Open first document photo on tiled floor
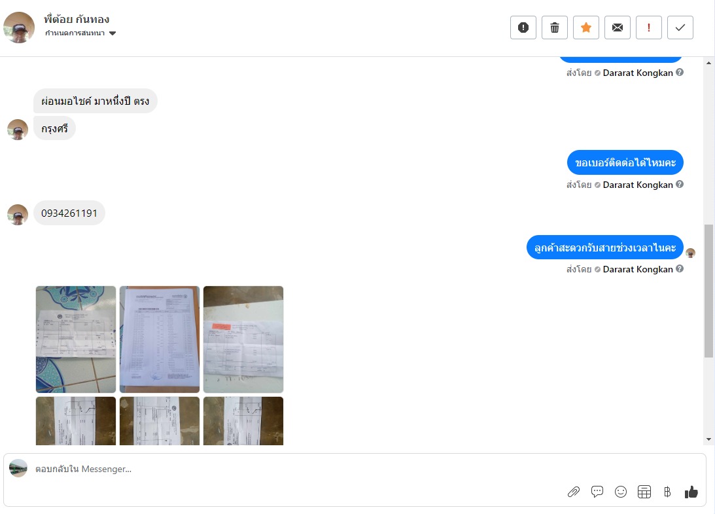 (76, 339)
